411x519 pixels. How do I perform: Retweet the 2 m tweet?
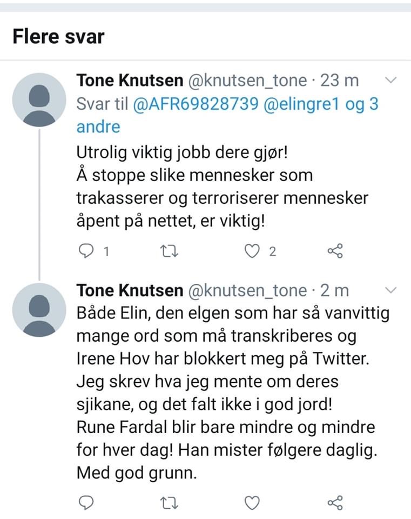coord(169,503)
